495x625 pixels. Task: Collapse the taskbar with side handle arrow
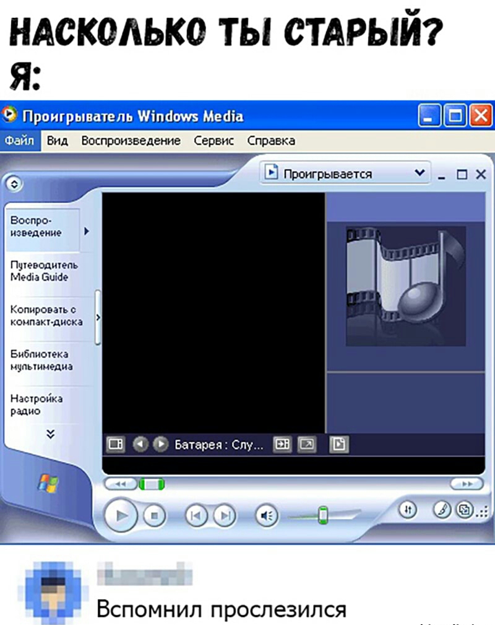pos(98,318)
